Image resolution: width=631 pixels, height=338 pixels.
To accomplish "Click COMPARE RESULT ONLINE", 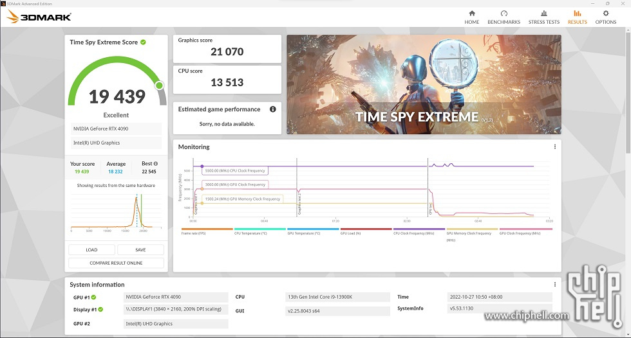I will point(116,263).
